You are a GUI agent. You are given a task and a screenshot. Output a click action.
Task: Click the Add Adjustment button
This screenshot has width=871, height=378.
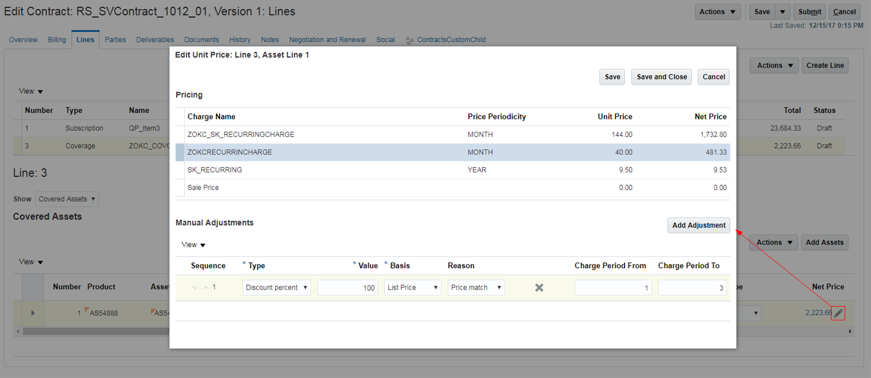[699, 226]
